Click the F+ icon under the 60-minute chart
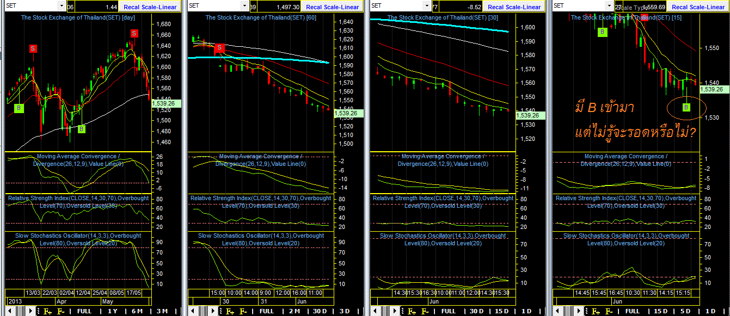The width and height of the screenshot is (730, 316). click(230, 311)
